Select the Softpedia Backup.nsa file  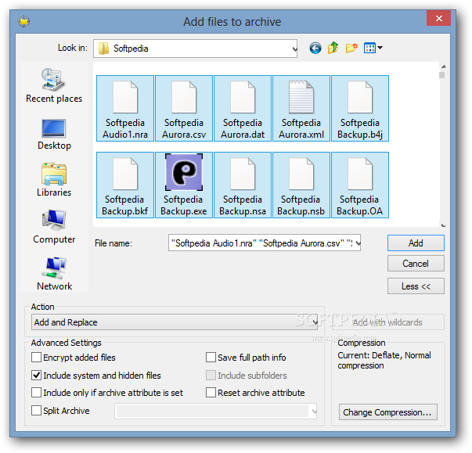pyautogui.click(x=243, y=185)
